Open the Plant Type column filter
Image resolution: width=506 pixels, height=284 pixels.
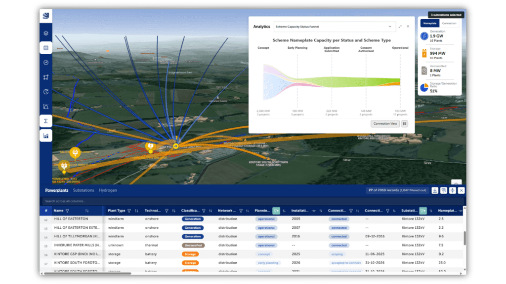129,211
